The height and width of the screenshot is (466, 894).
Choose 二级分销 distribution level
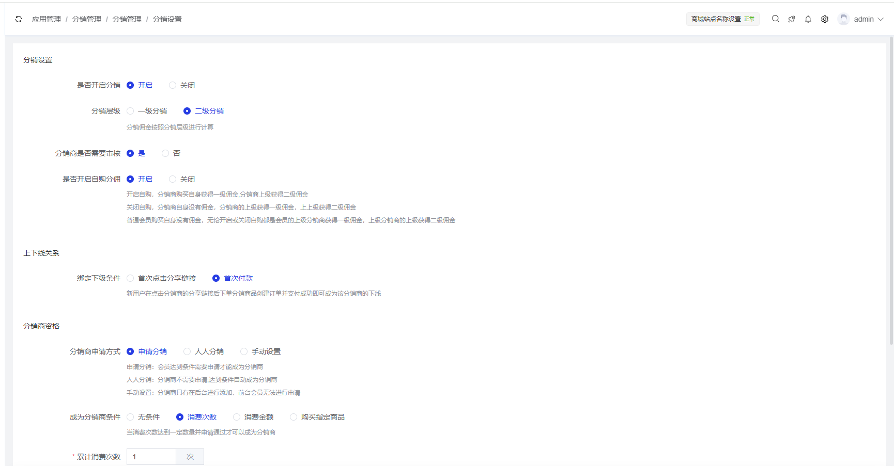[x=204, y=111]
